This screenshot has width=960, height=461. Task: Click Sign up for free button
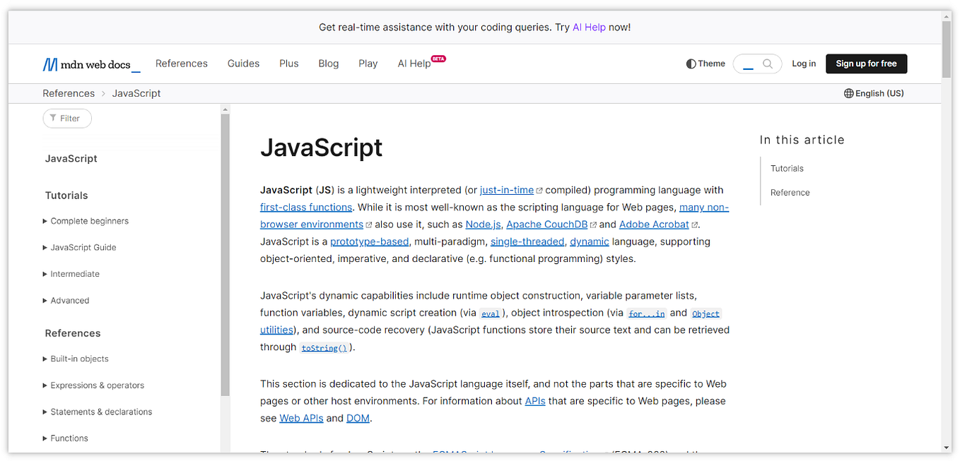coord(866,64)
